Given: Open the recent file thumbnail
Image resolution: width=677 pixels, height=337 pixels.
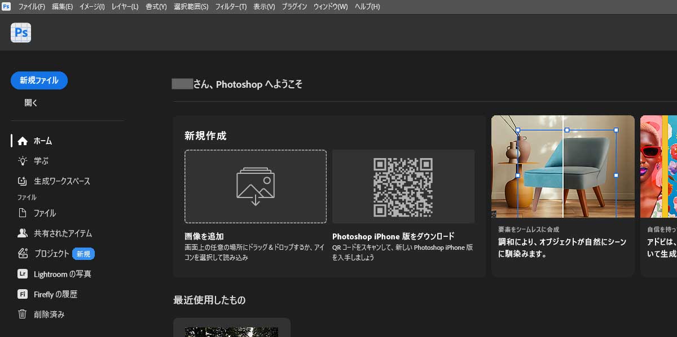Looking at the screenshot, I should (232, 332).
